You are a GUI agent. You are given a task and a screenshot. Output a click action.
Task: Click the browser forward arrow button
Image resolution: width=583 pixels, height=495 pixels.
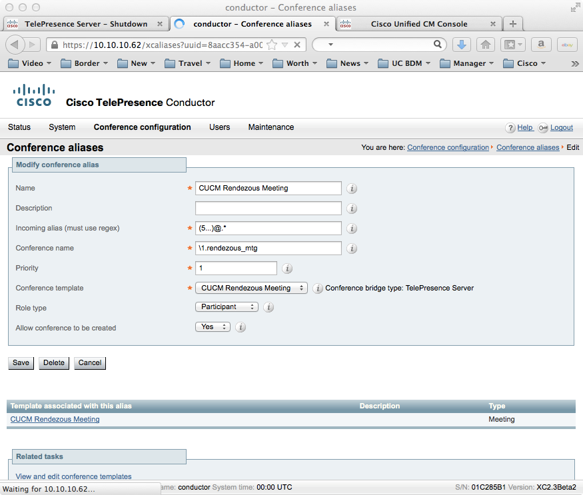pyautogui.click(x=33, y=45)
